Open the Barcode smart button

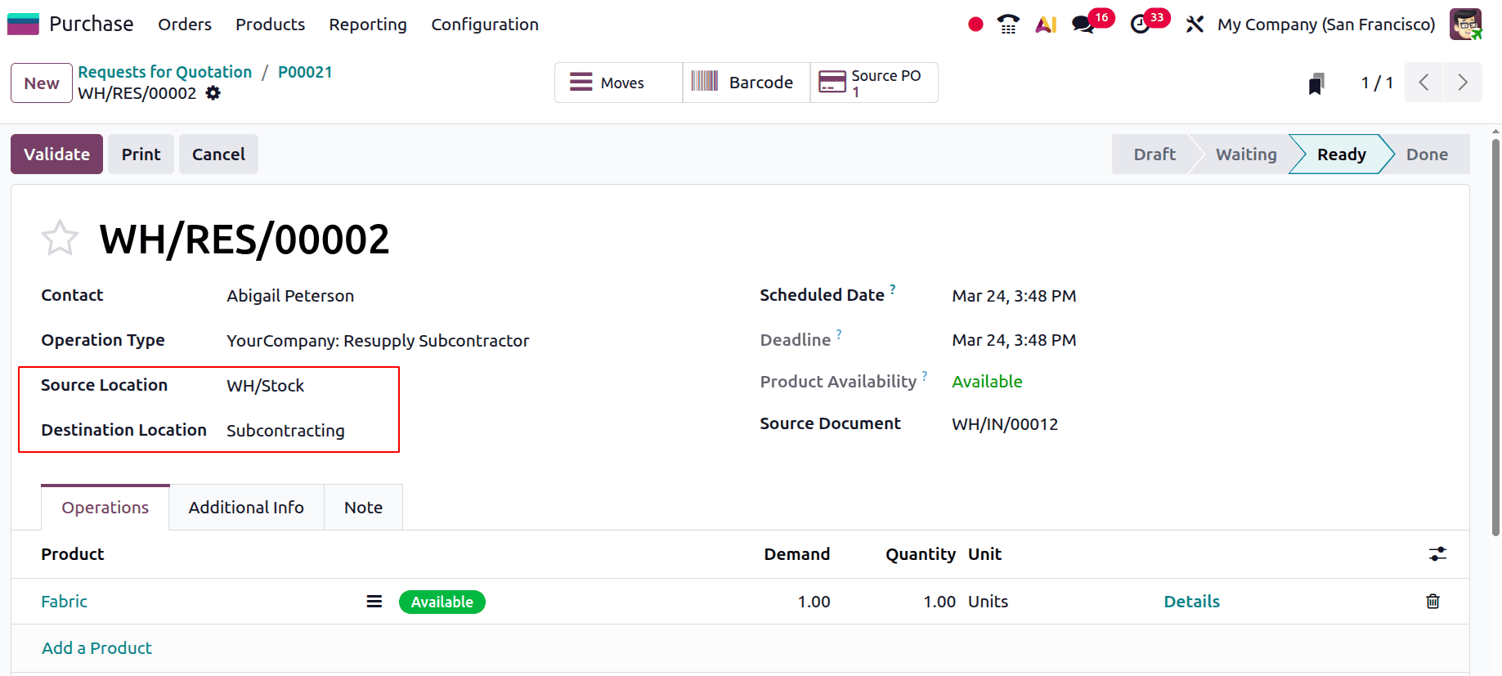[x=746, y=83]
